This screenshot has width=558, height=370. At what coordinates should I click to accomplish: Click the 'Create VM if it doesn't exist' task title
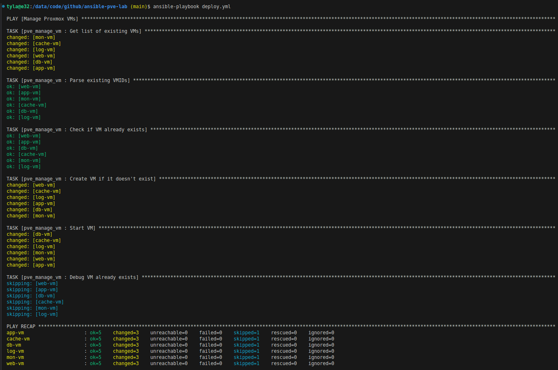coord(113,179)
